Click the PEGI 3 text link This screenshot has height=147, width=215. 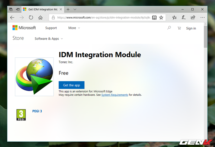(x=37, y=111)
